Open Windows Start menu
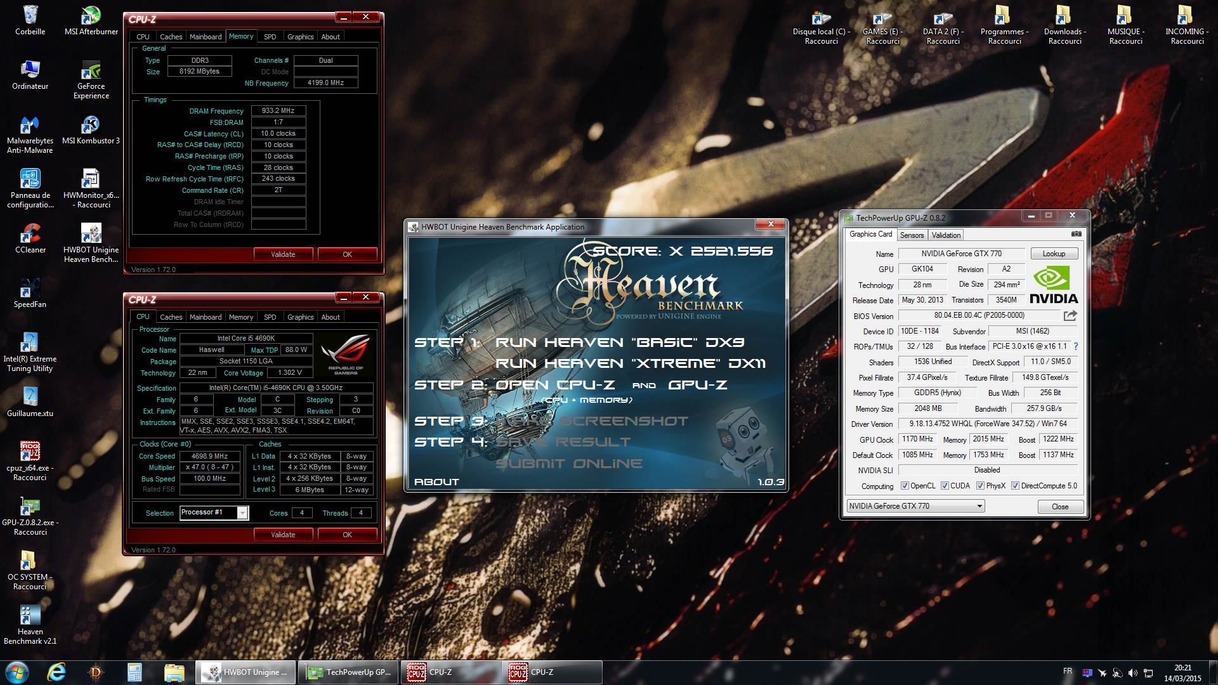1218x685 pixels. (16, 672)
